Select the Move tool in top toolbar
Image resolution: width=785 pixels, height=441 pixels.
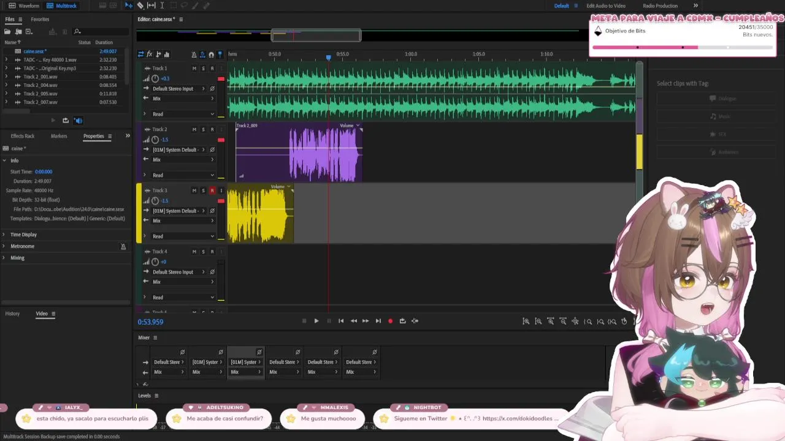129,6
